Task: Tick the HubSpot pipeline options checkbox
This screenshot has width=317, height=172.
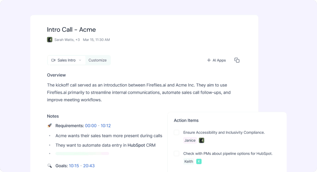Action: point(176,153)
